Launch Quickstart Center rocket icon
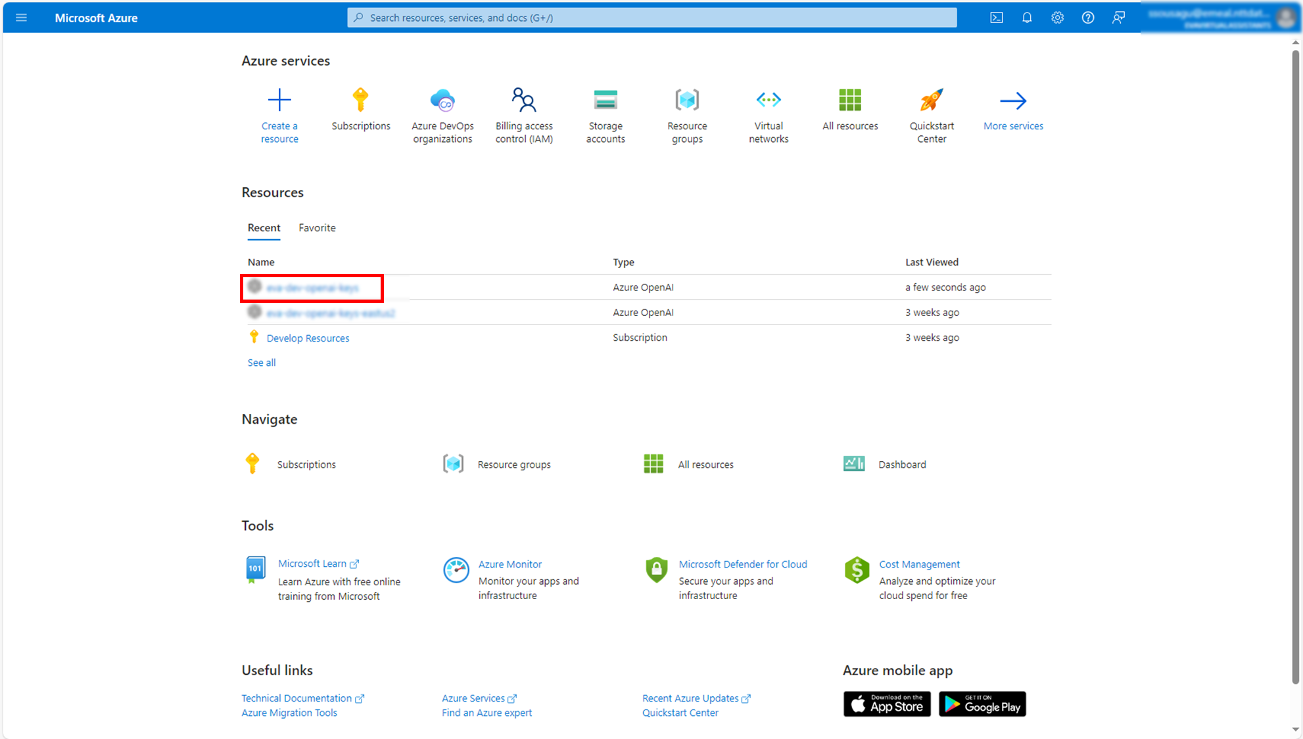This screenshot has width=1303, height=739. tap(932, 100)
